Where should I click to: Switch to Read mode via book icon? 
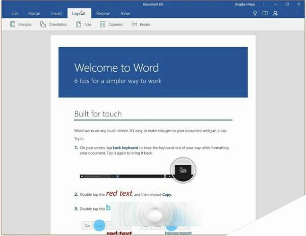coord(265,13)
